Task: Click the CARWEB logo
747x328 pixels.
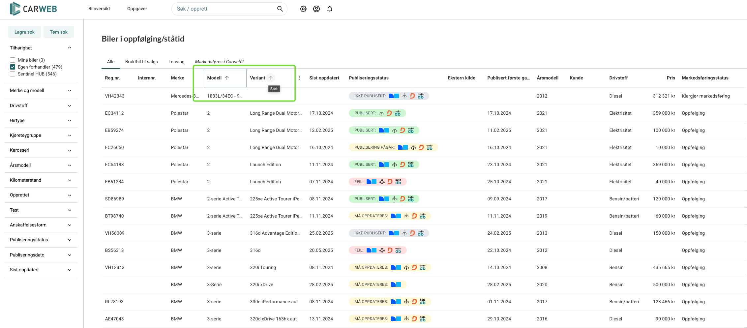Action: click(x=33, y=9)
